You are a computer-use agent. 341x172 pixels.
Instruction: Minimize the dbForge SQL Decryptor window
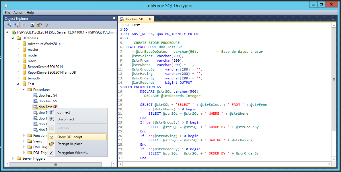pos(313,4)
